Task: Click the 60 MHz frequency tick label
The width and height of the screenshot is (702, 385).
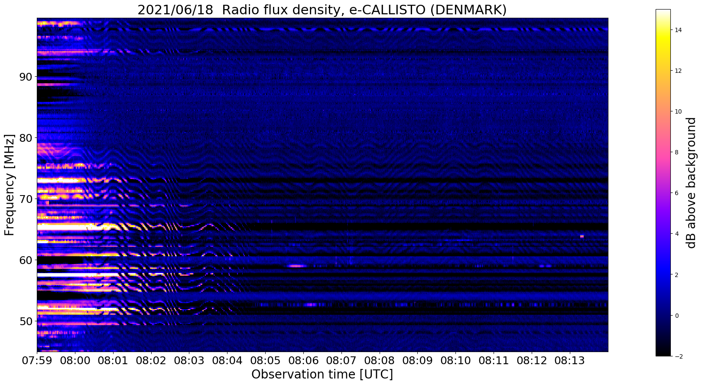Action: pos(26,260)
